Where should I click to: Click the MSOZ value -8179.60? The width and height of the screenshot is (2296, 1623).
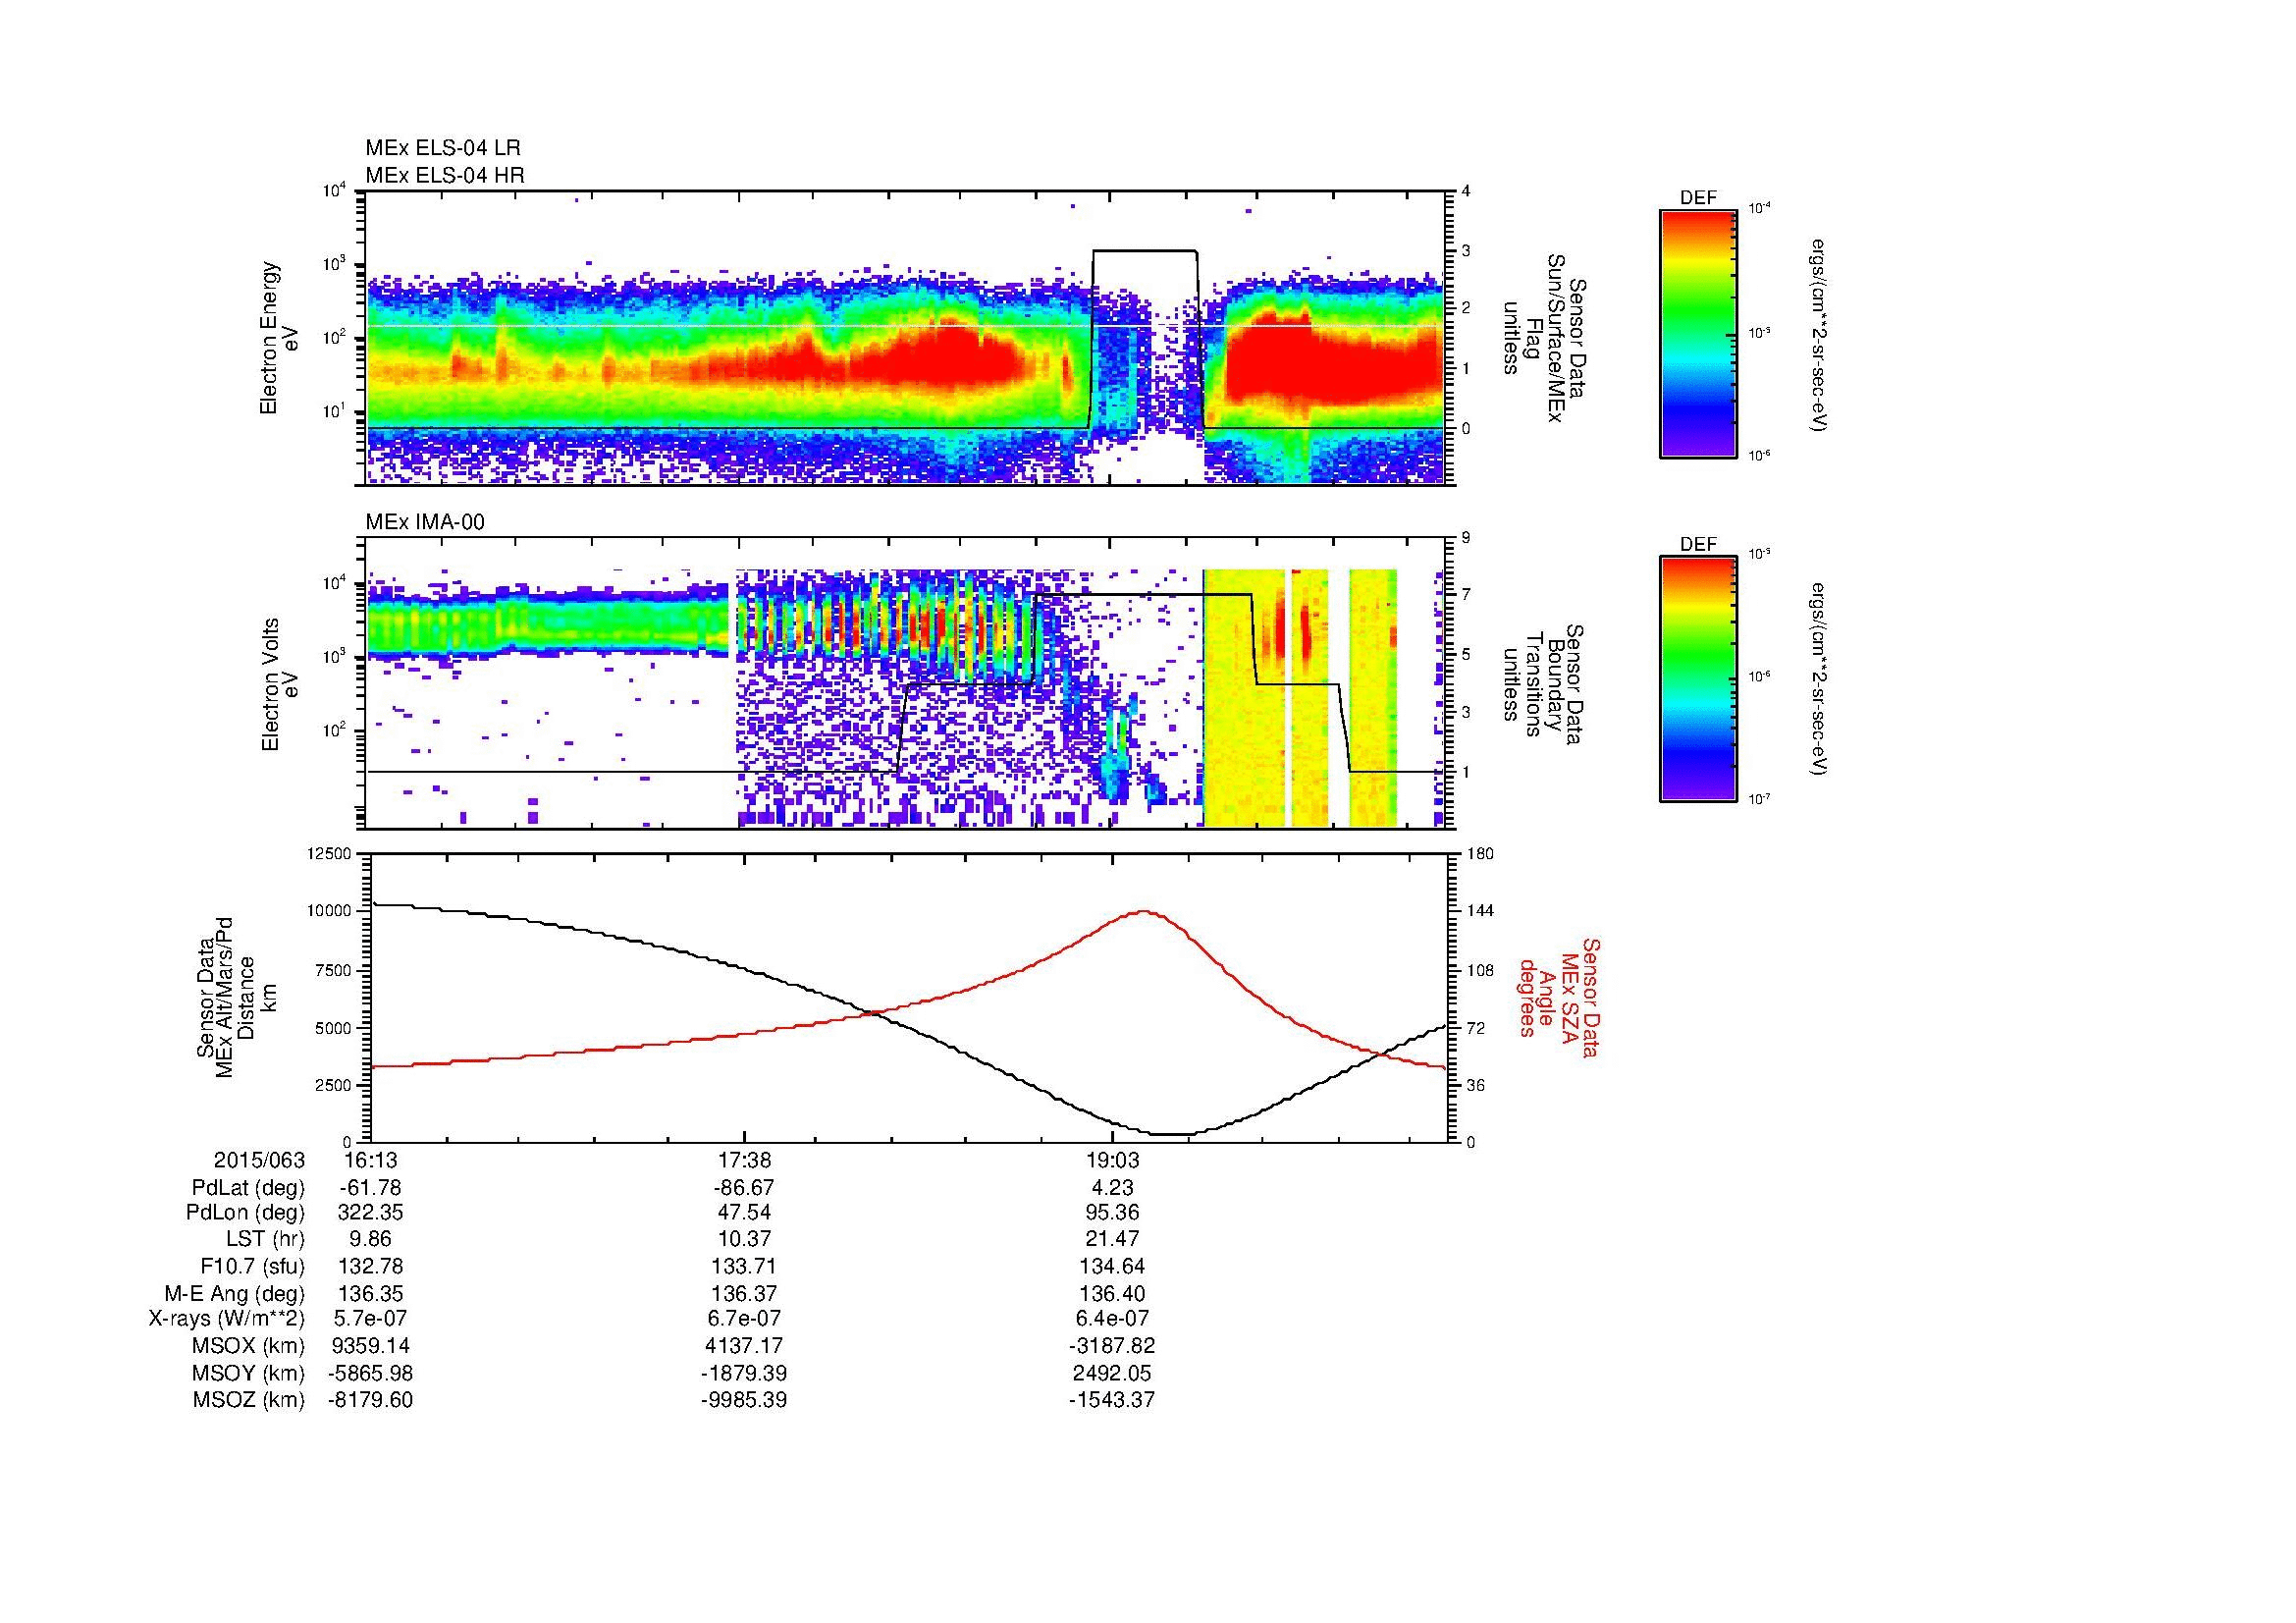(x=370, y=1400)
